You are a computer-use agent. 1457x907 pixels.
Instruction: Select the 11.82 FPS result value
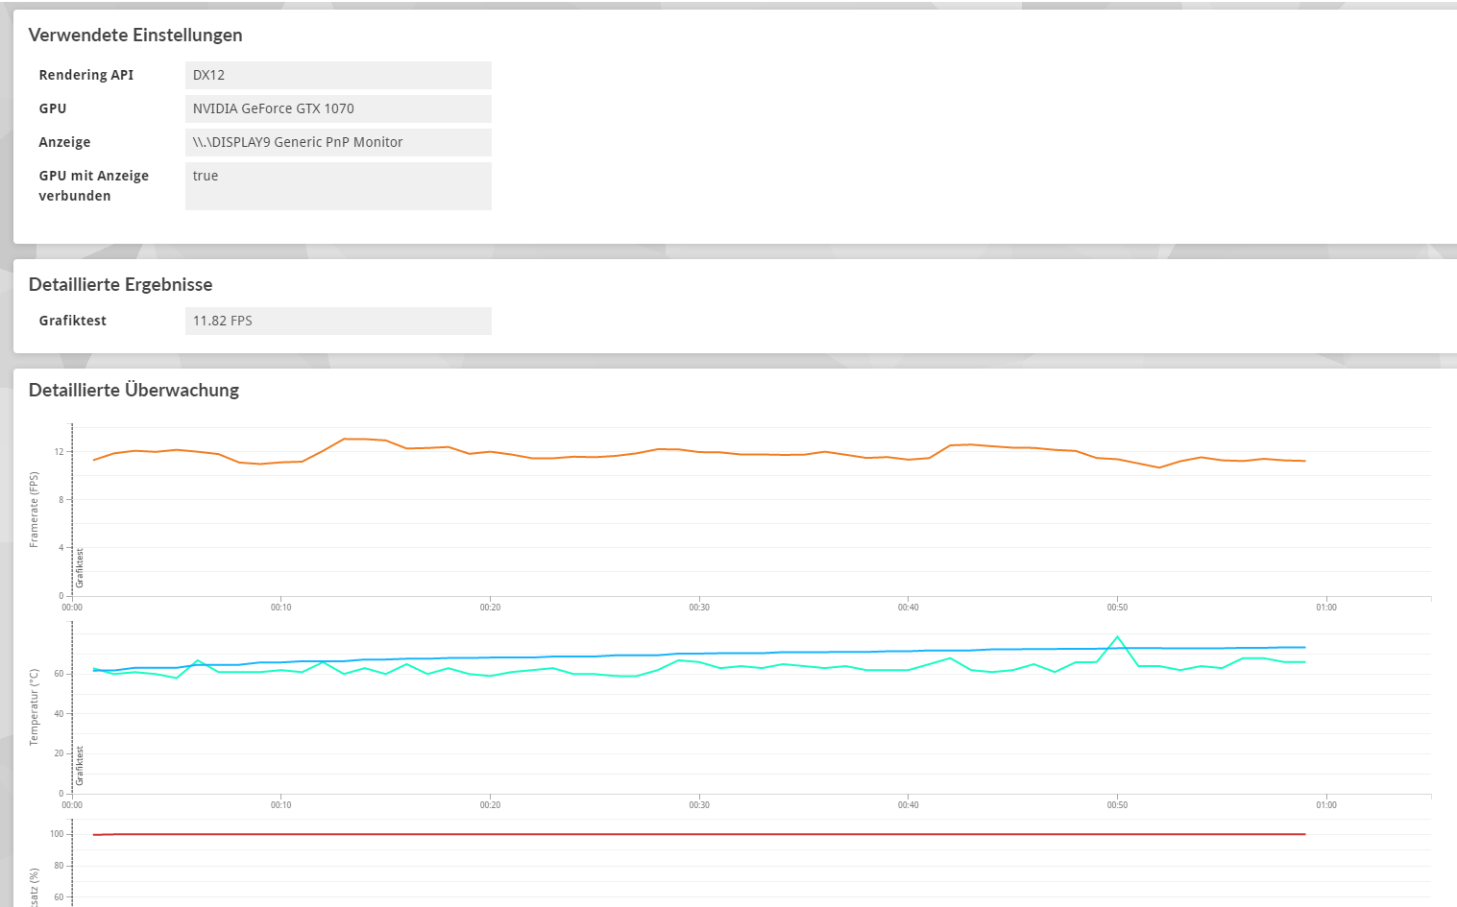pos(338,321)
